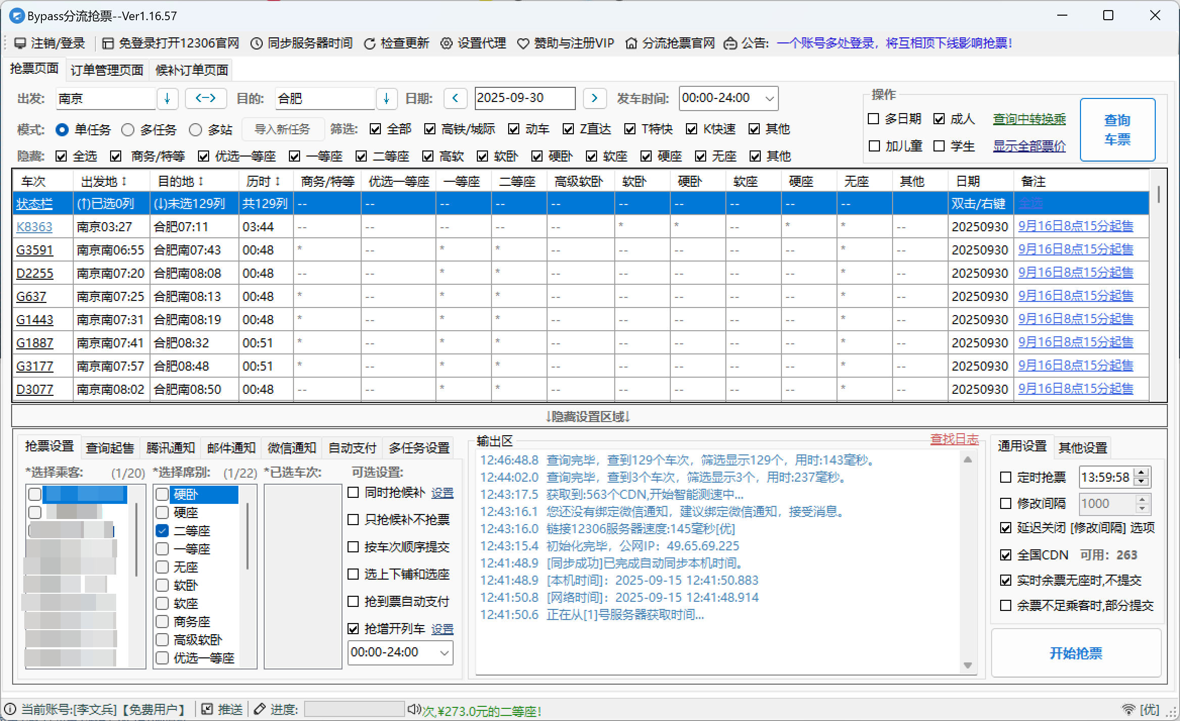This screenshot has width=1180, height=721.
Task: Click the 注销/登录 monitor icon
Action: click(x=20, y=43)
